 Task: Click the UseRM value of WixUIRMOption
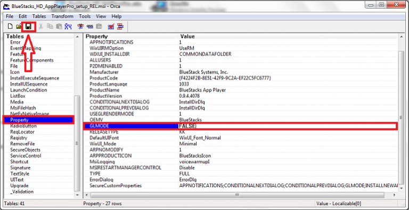point(187,48)
